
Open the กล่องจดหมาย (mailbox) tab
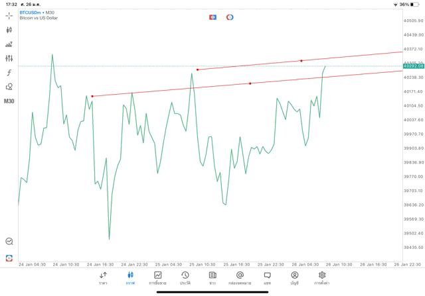[240, 278]
